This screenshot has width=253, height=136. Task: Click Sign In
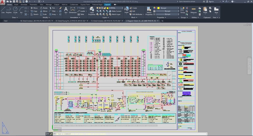pyautogui.click(x=210, y=2)
